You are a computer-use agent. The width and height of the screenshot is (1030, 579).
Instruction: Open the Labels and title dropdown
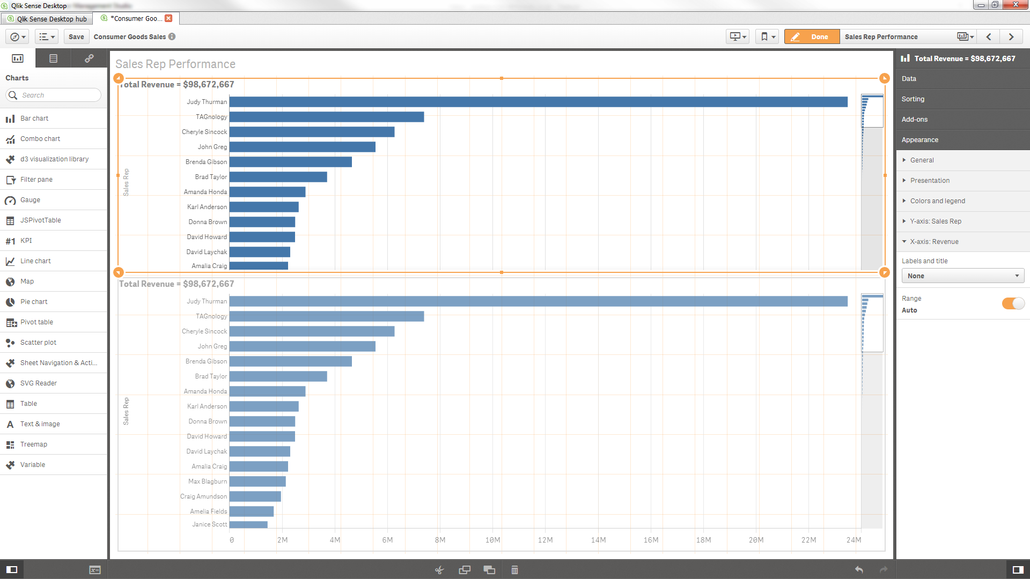tap(963, 276)
